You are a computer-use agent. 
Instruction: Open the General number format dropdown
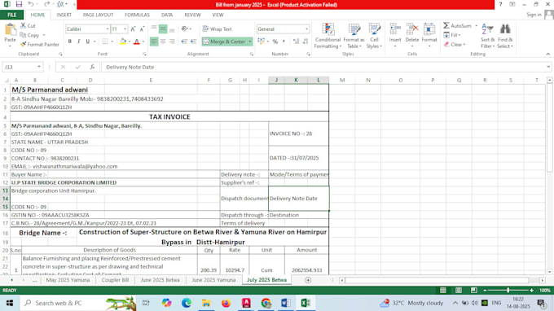tap(306, 29)
